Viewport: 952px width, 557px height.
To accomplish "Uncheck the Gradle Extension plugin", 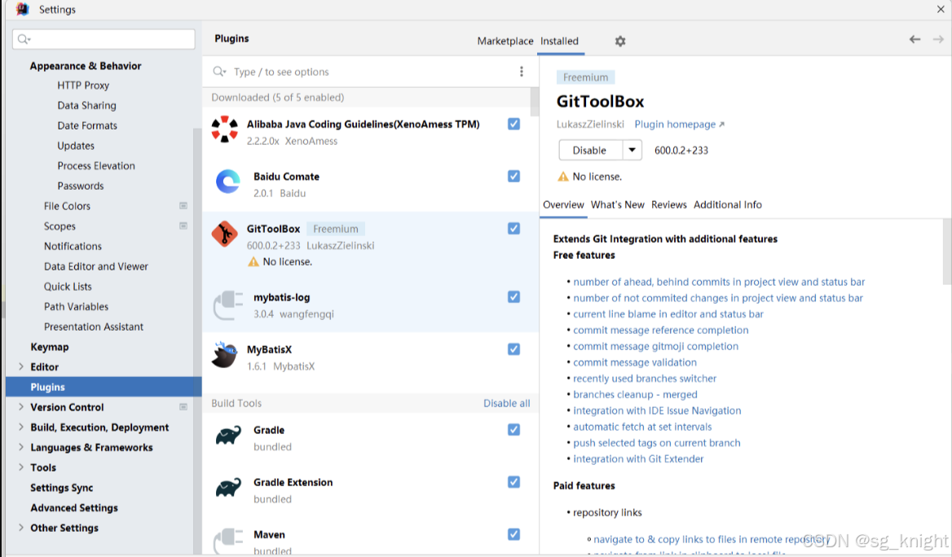I will point(513,482).
